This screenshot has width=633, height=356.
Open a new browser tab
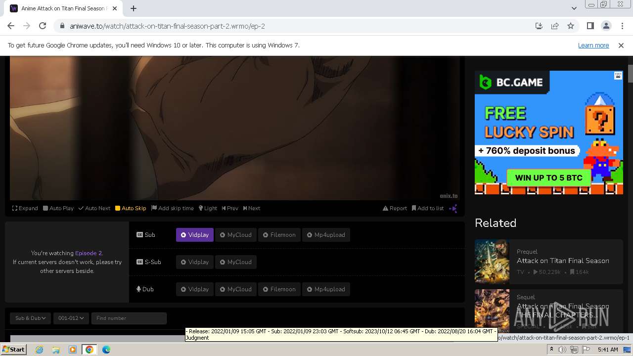134,8
